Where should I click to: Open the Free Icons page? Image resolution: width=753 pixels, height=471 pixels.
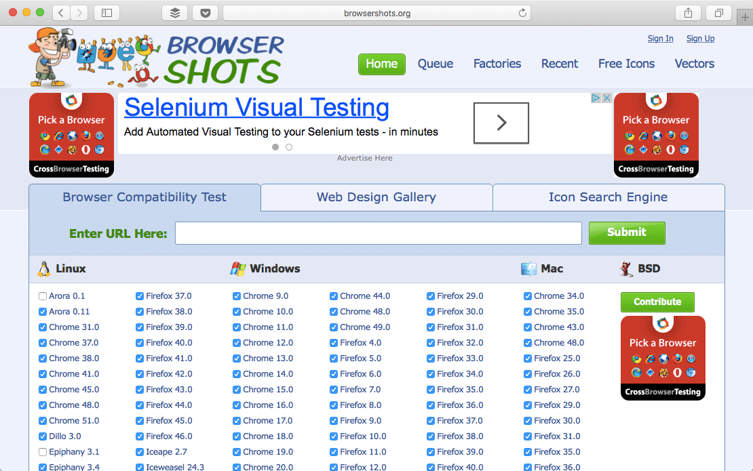tap(626, 64)
